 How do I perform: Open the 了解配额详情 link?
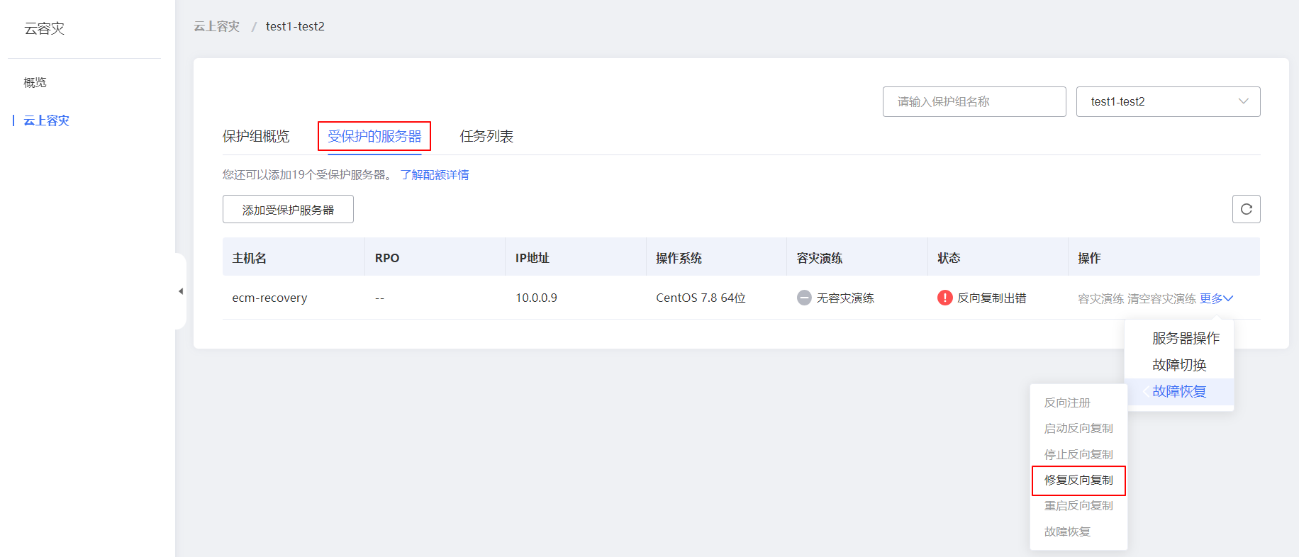coord(434,175)
